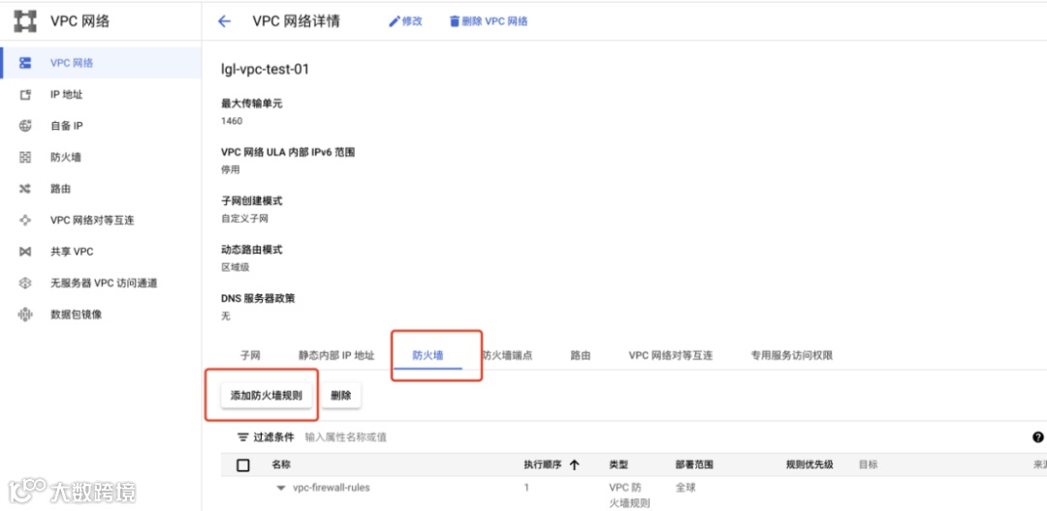The width and height of the screenshot is (1047, 511).
Task: Click the 类型 column header
Action: coord(619,466)
